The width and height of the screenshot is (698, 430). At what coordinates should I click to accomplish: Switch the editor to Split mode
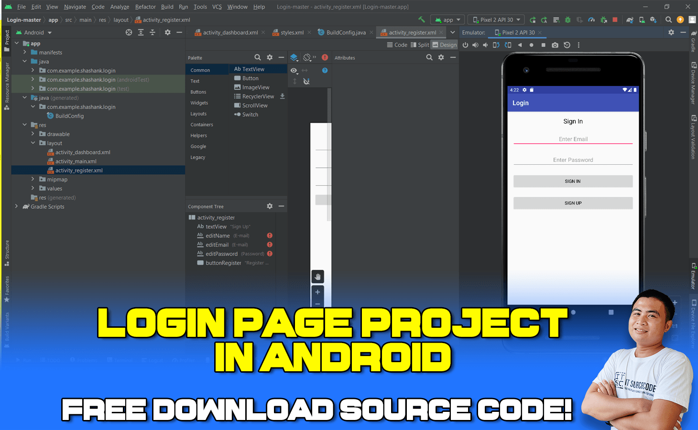(x=420, y=44)
